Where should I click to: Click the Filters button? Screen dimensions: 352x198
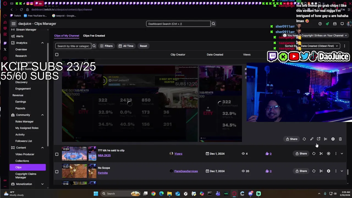coord(106,46)
